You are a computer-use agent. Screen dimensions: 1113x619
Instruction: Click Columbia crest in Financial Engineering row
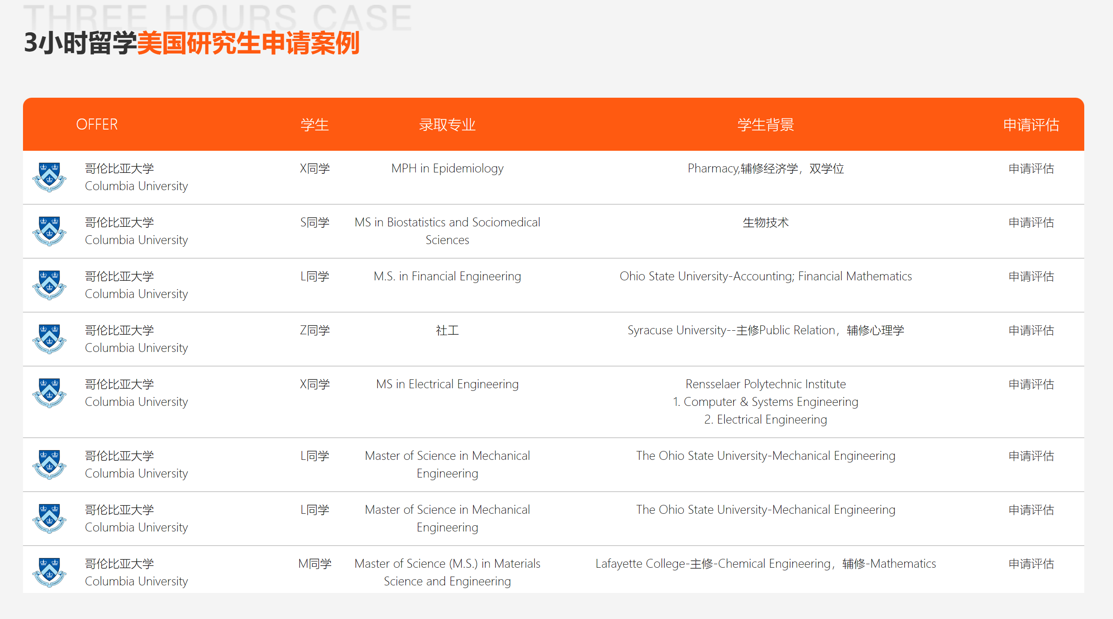(49, 285)
